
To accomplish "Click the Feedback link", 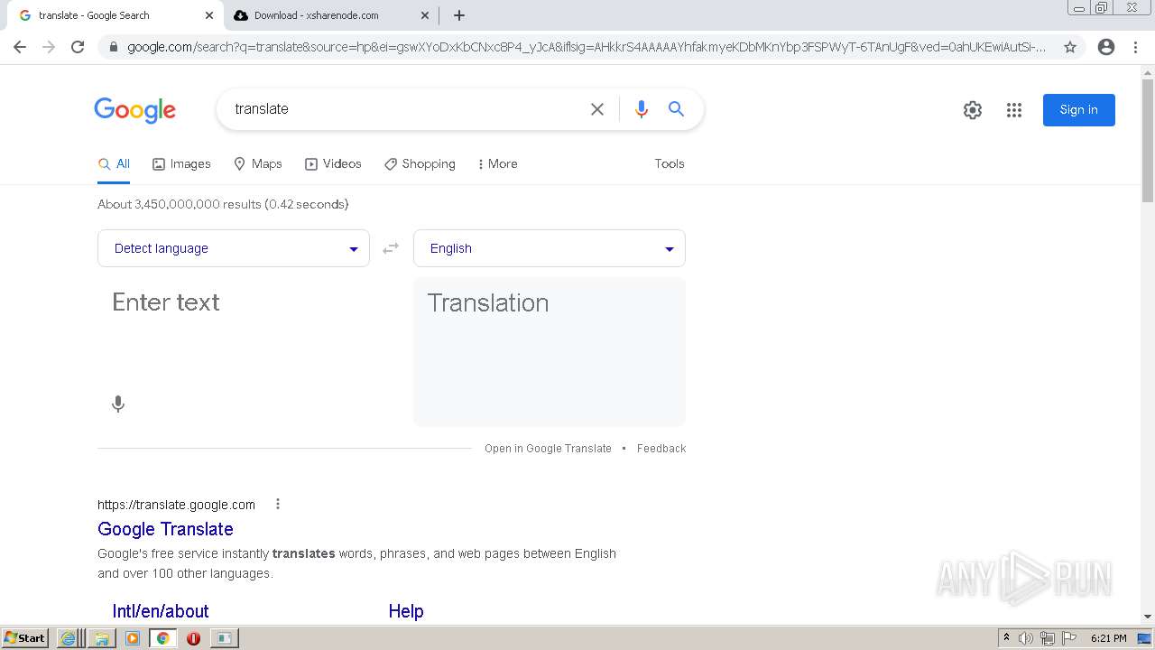I will pyautogui.click(x=661, y=449).
